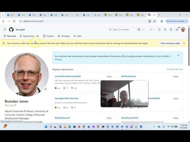
Task: Switch to the first Azure tab
Action: pyautogui.click(x=11, y=15)
